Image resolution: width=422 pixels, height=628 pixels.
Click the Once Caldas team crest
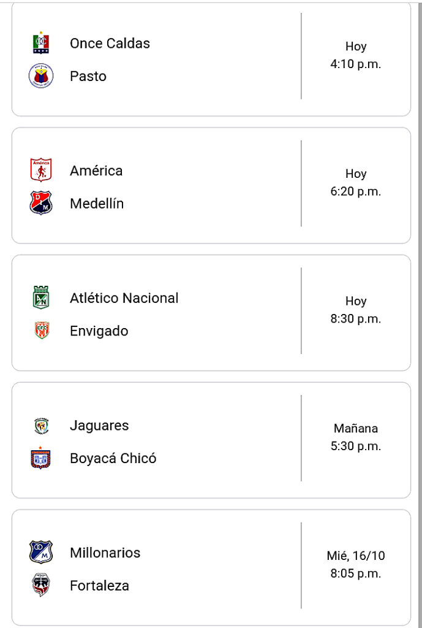(x=41, y=42)
